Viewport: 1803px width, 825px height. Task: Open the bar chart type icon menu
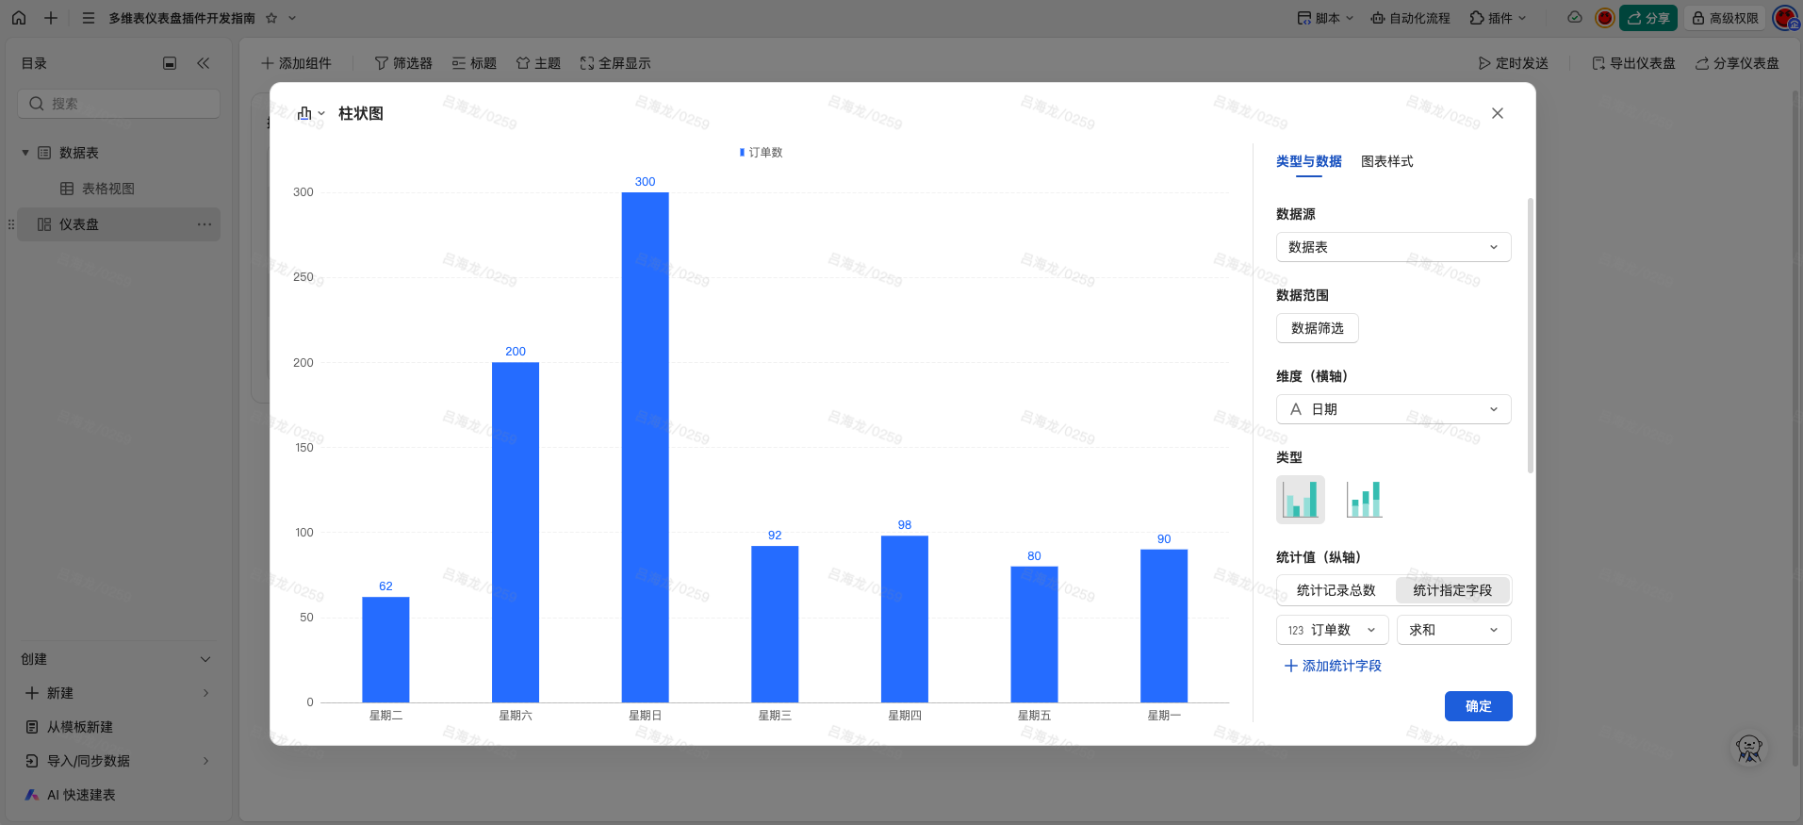pos(310,113)
